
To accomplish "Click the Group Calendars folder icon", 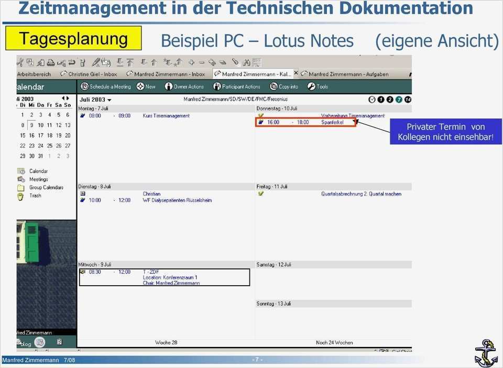I will pos(21,187).
